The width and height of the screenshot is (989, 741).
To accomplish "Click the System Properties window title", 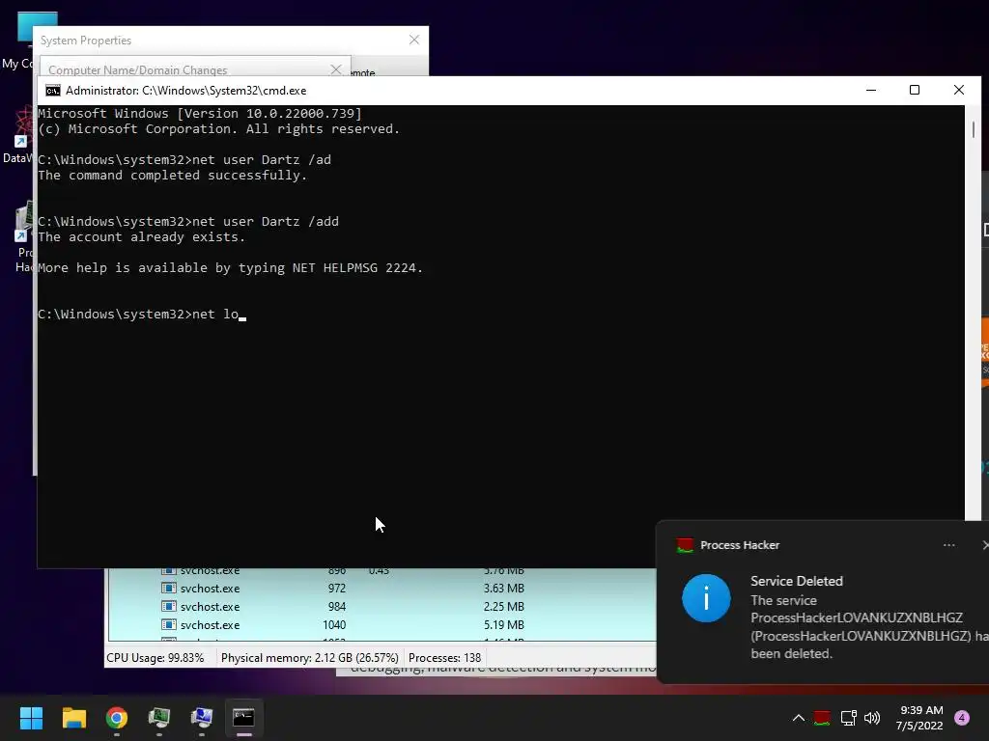I will (86, 41).
